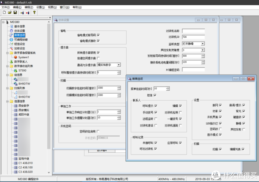259x182 pixels.
Task: Enable the 远程监听 checkbox
Action: click(x=156, y=118)
